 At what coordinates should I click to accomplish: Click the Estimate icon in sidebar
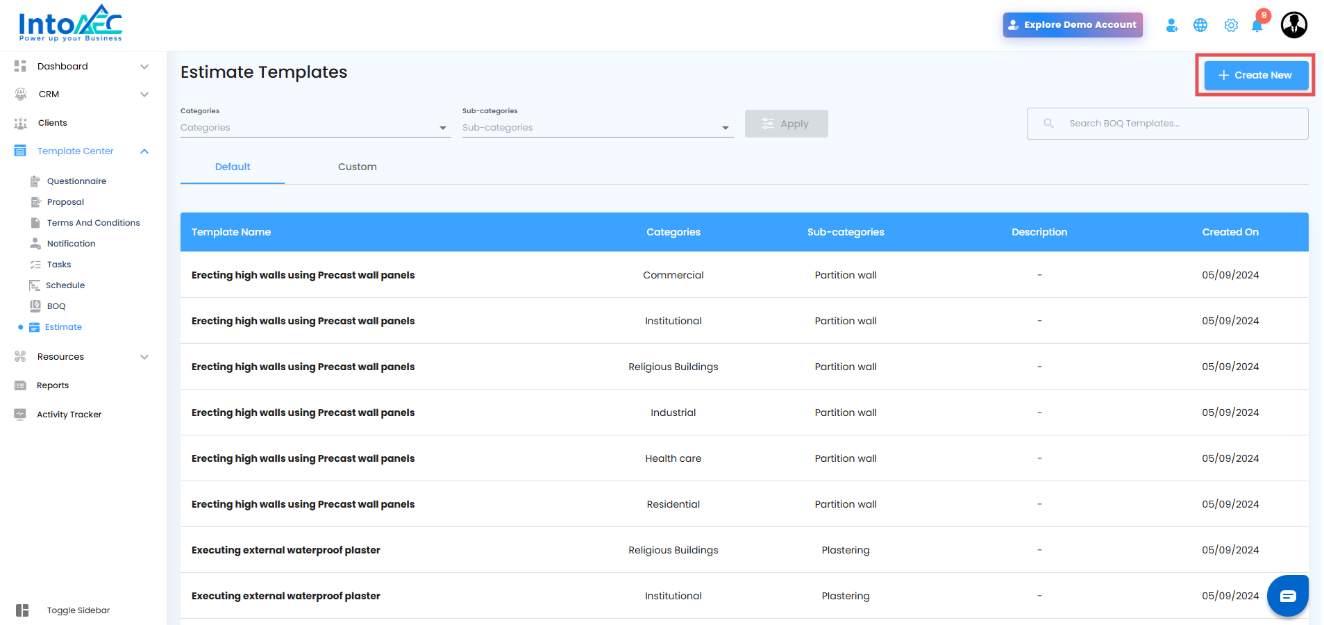[34, 327]
